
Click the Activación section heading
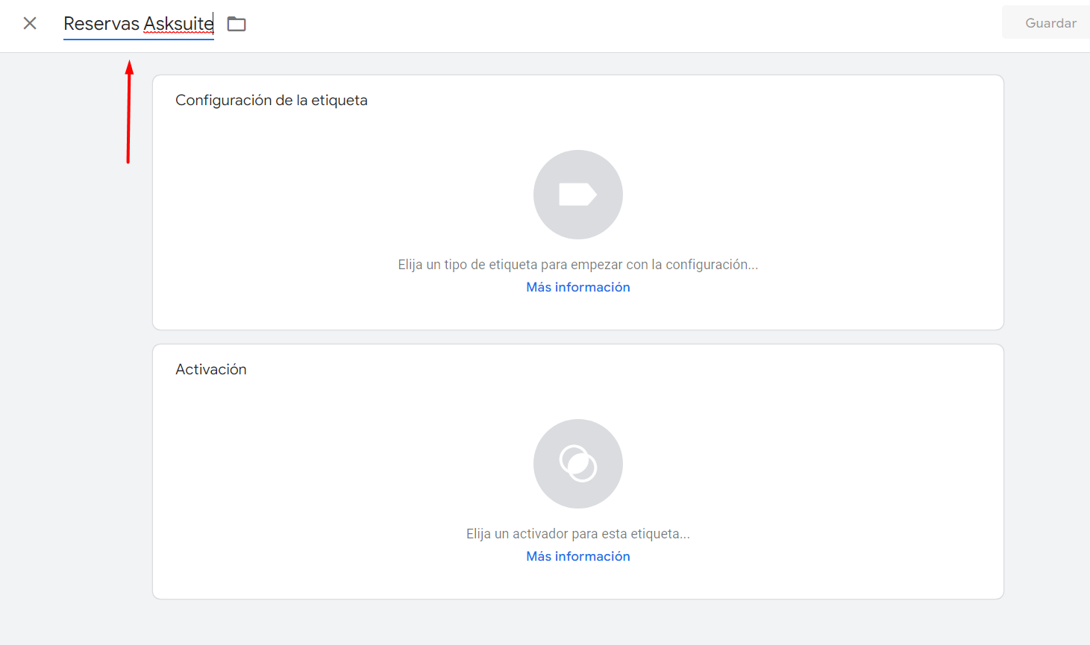point(211,369)
